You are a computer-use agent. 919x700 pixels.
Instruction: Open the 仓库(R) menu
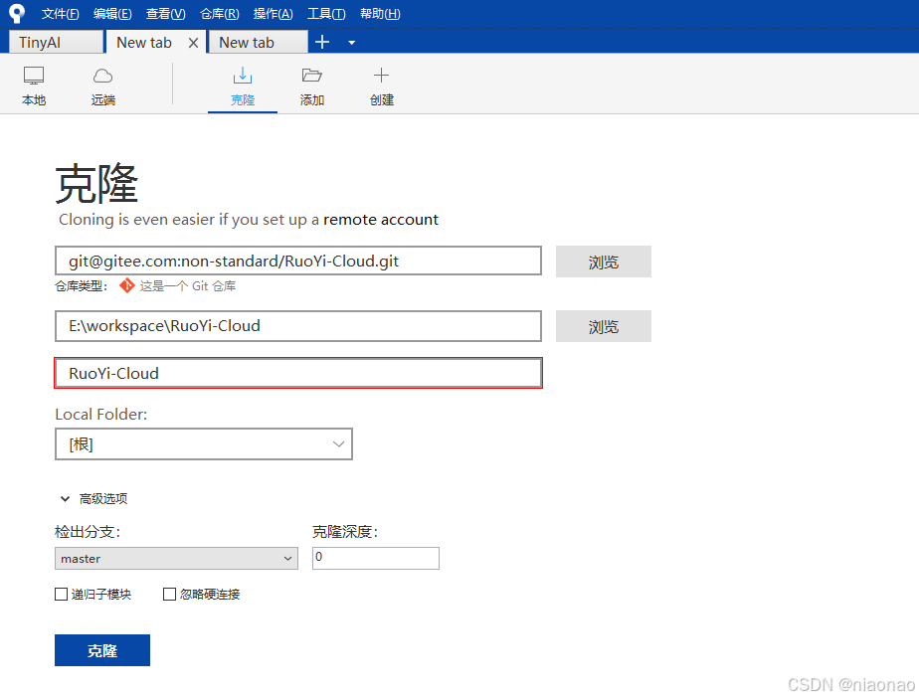(220, 14)
